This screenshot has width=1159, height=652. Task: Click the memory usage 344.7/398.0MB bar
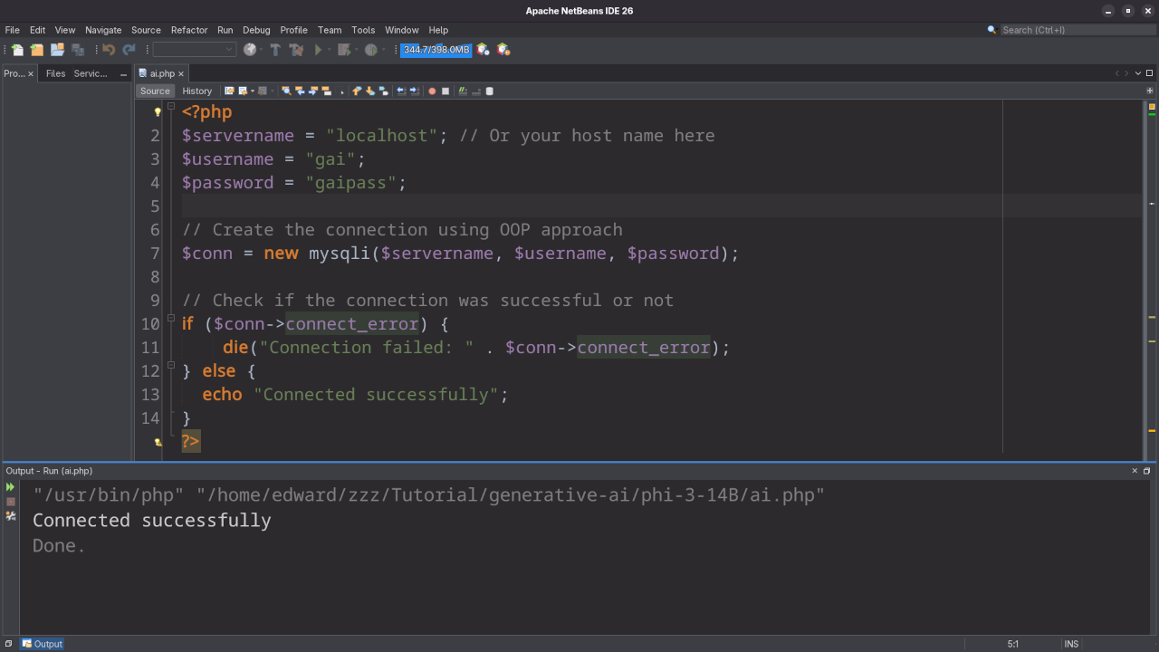pyautogui.click(x=436, y=50)
